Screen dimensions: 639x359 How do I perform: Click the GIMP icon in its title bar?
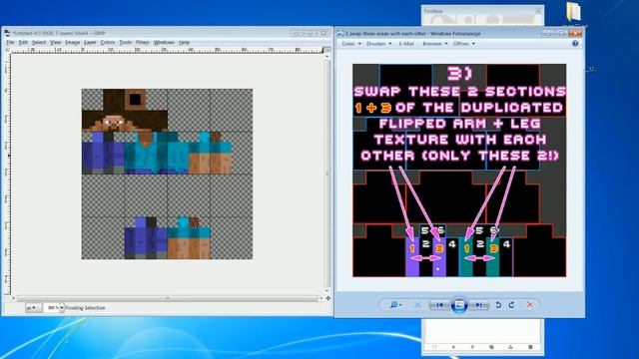pyautogui.click(x=8, y=33)
